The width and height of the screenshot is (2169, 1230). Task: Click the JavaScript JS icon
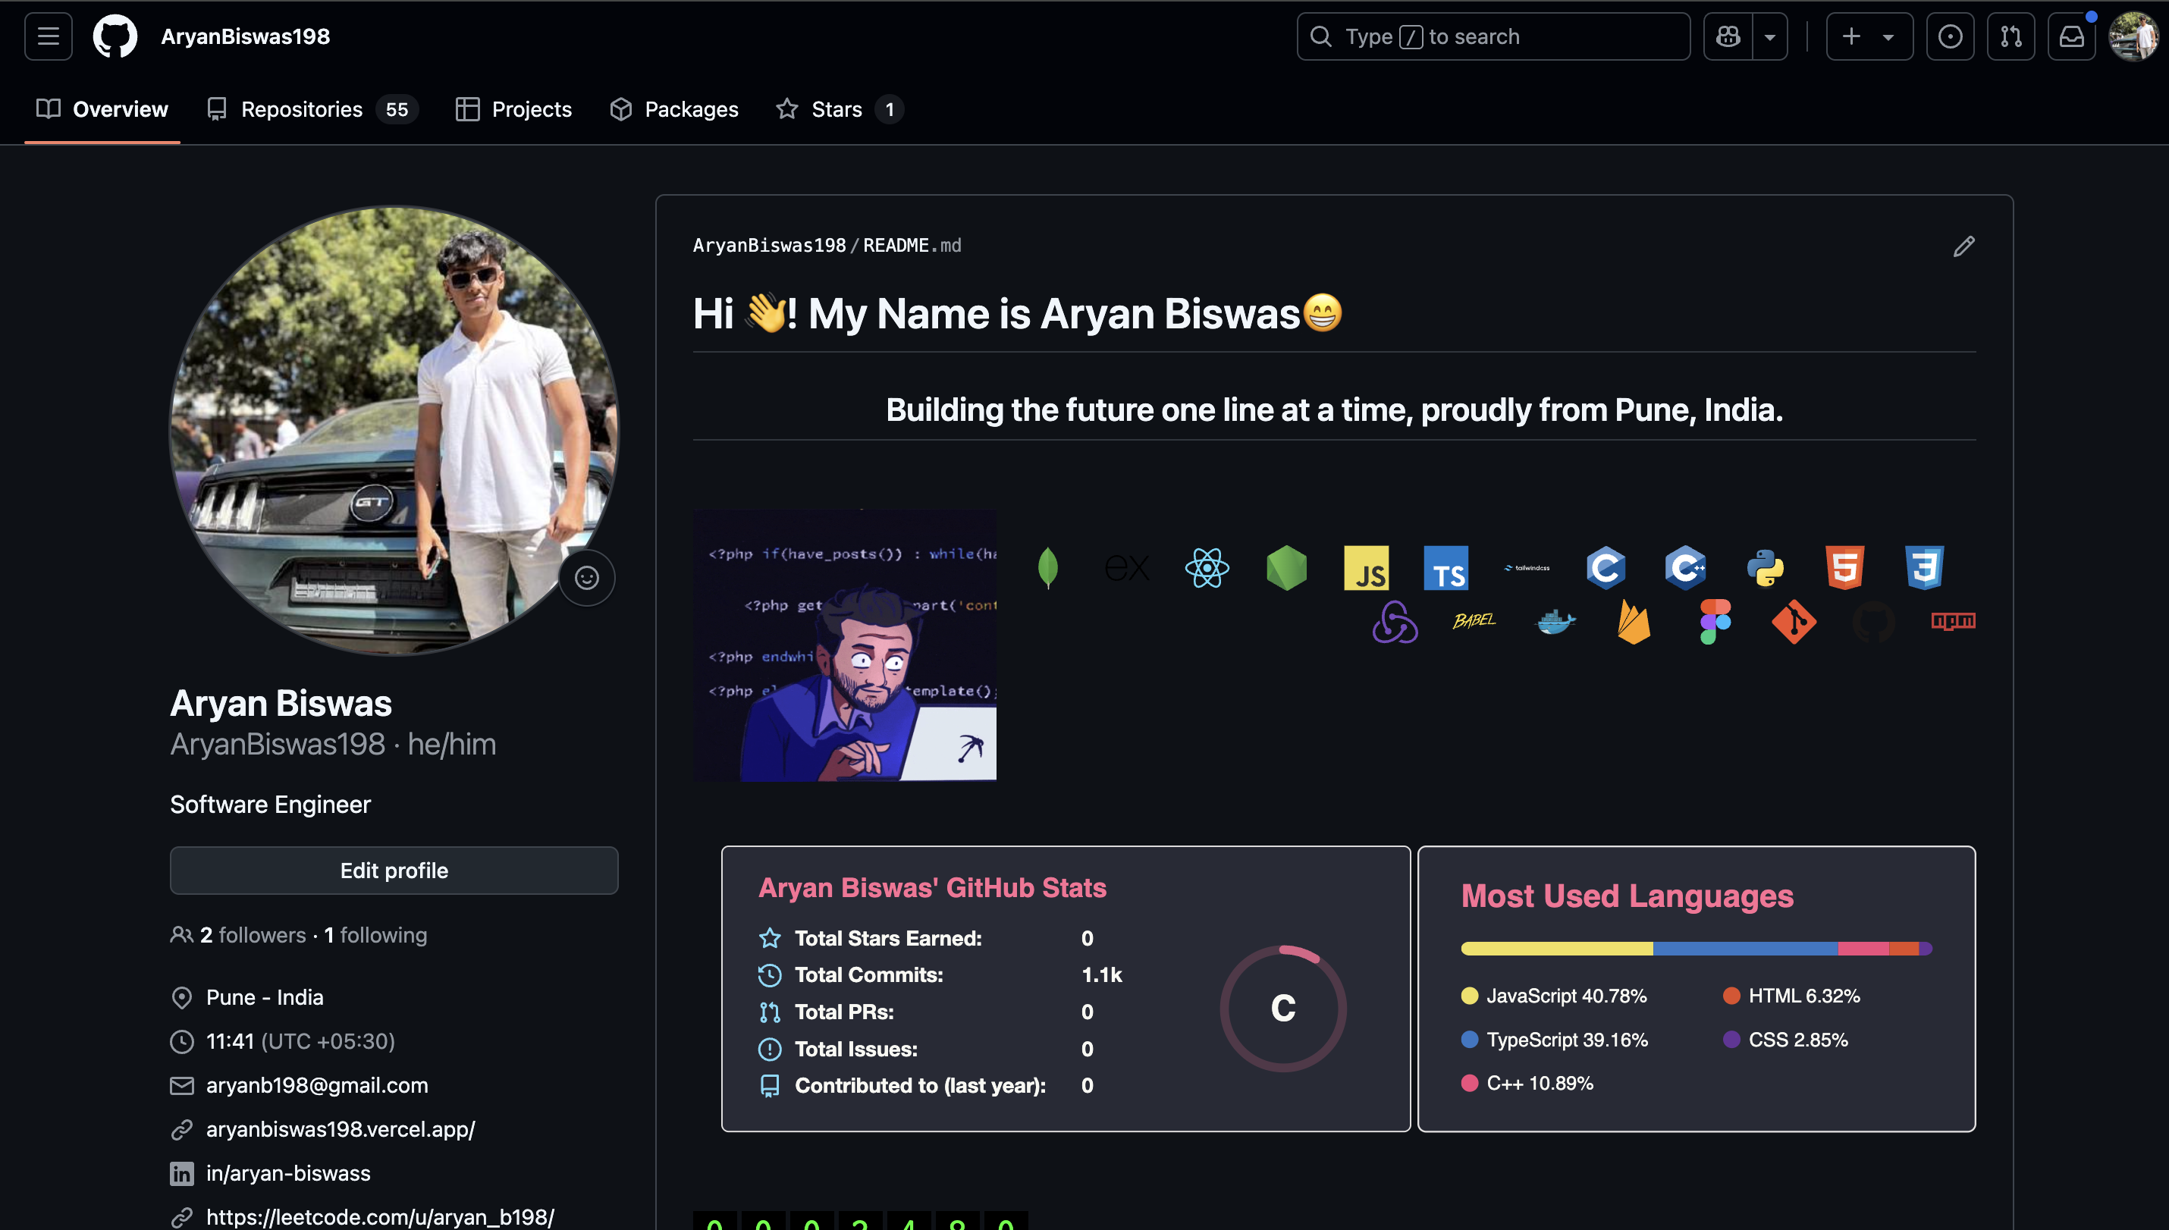(x=1366, y=567)
